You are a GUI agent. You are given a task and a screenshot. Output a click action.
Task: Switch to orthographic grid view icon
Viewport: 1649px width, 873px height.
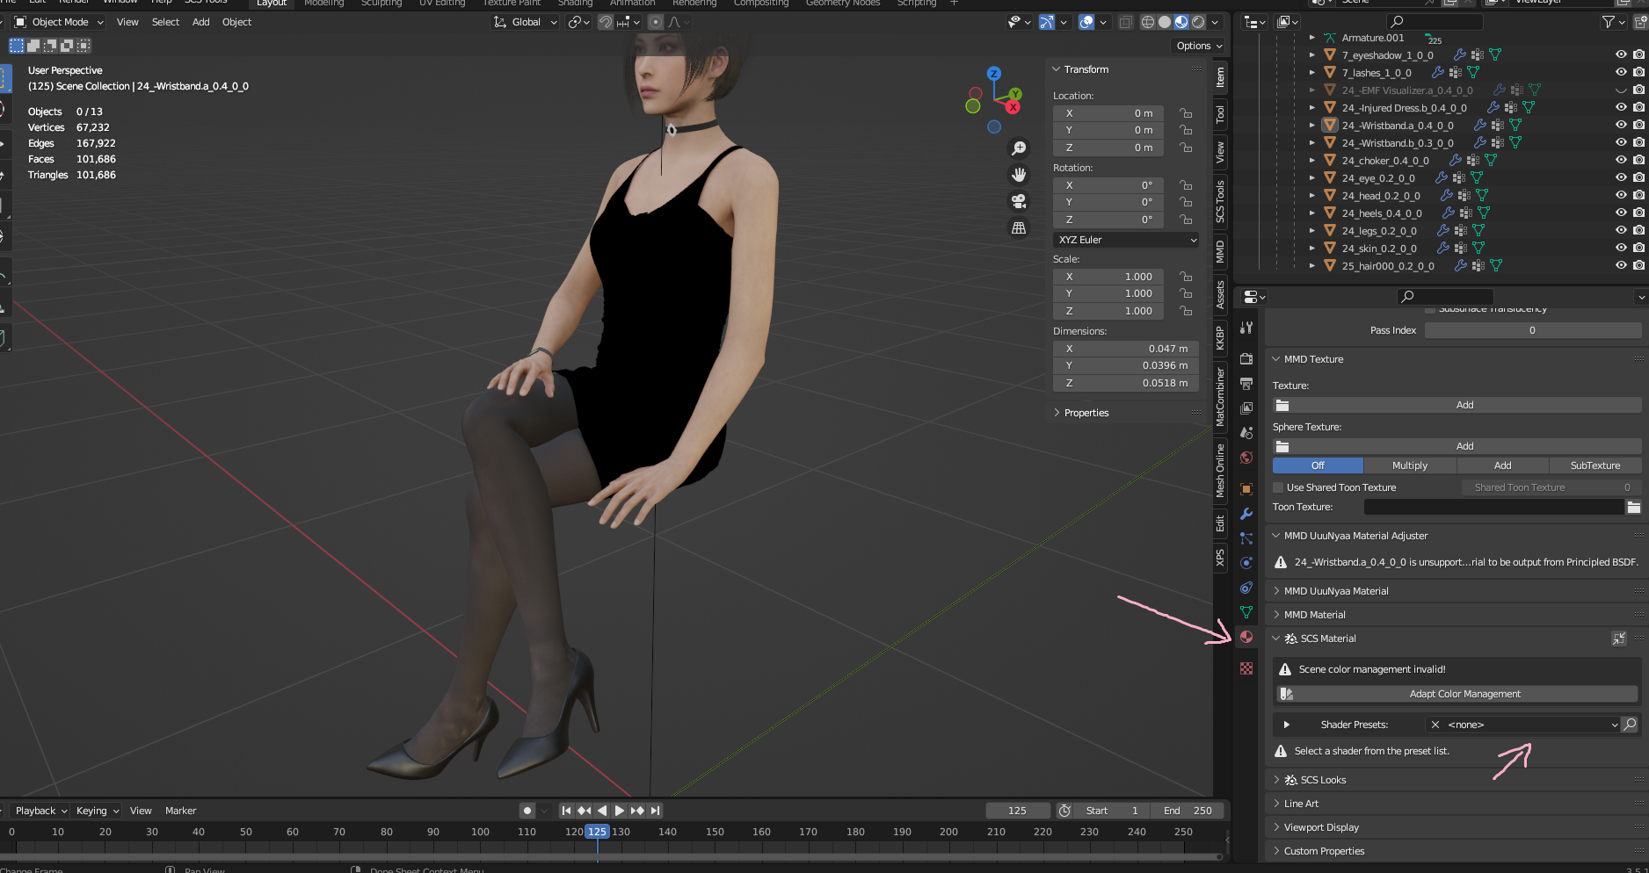pyautogui.click(x=1019, y=227)
